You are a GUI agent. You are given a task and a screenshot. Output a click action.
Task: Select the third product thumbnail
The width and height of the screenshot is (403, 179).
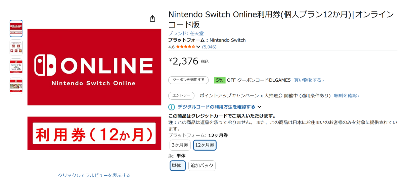pos(16,67)
